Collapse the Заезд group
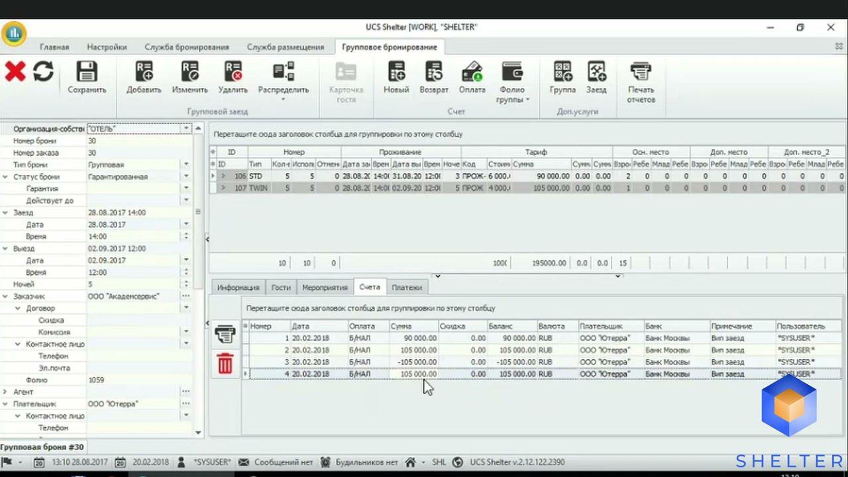 tap(5, 212)
